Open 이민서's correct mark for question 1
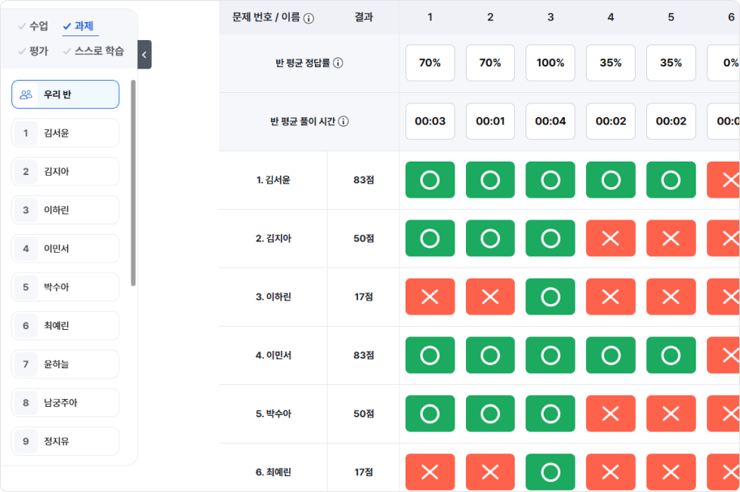 (x=430, y=355)
